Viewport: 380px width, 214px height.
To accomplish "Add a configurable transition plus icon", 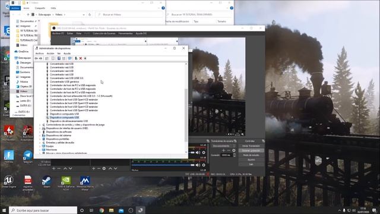I will pyautogui.click(x=223, y=150).
